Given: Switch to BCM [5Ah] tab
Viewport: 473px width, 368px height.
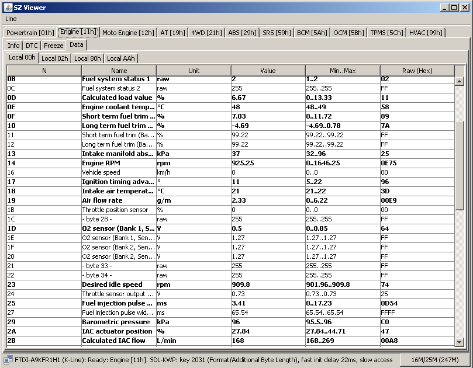Looking at the screenshot, I should 312,33.
